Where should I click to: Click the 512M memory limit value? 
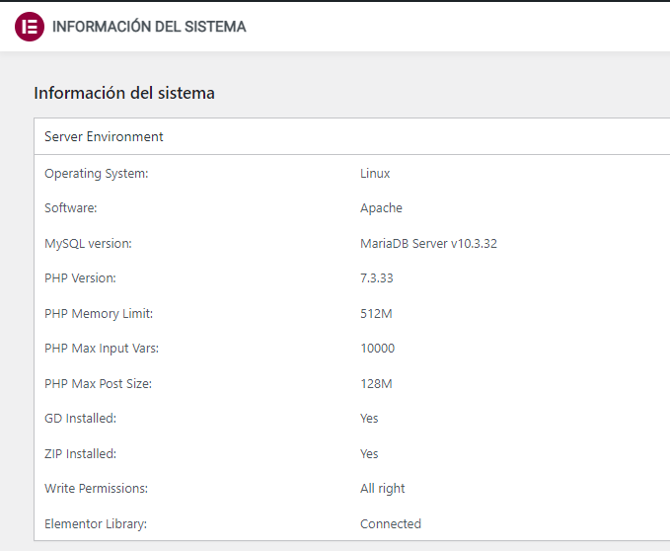click(376, 314)
